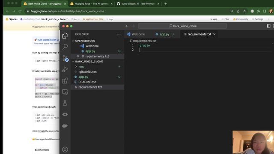Open the Run and Debug view
The width and height of the screenshot is (274, 154).
[65, 69]
